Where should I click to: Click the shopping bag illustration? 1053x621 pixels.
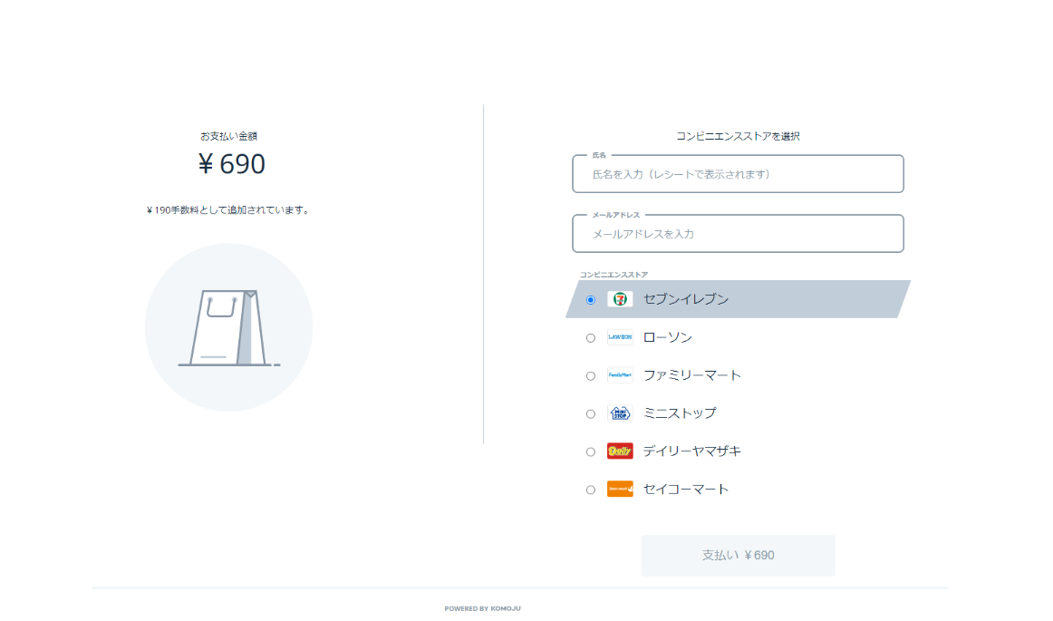point(228,327)
